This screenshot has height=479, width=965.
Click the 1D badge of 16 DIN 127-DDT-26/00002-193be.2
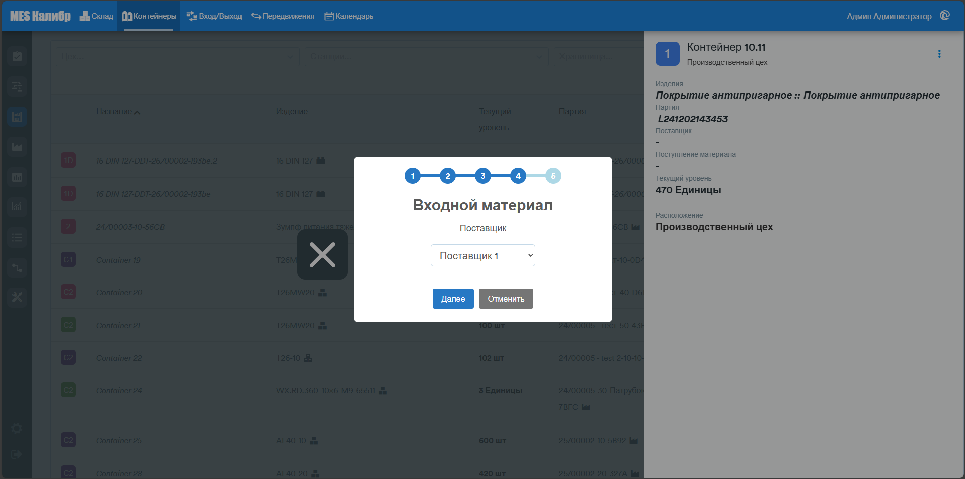[68, 161]
